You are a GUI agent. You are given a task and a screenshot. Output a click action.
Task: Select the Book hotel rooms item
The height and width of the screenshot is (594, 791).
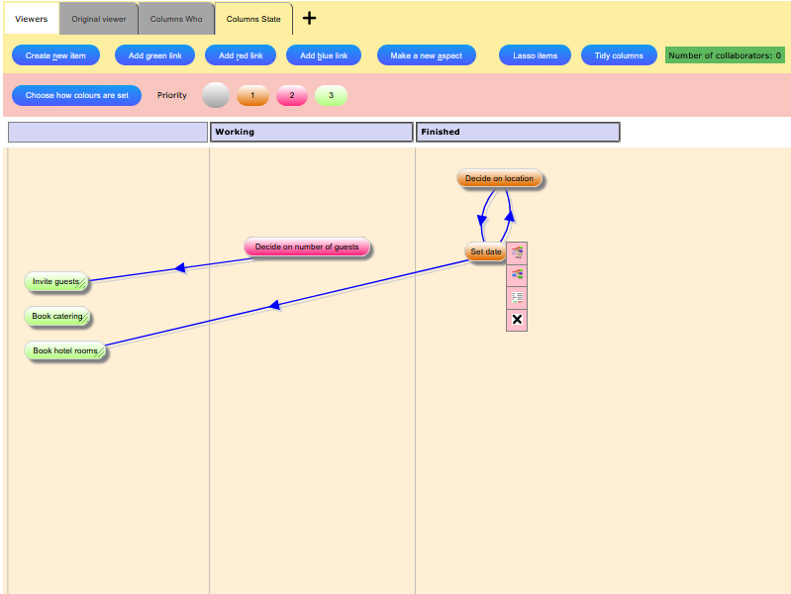point(65,350)
